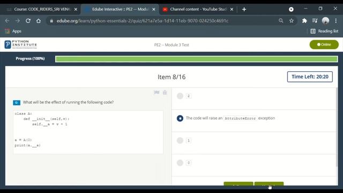
Task: Click the green progress bar
Action: (197, 59)
